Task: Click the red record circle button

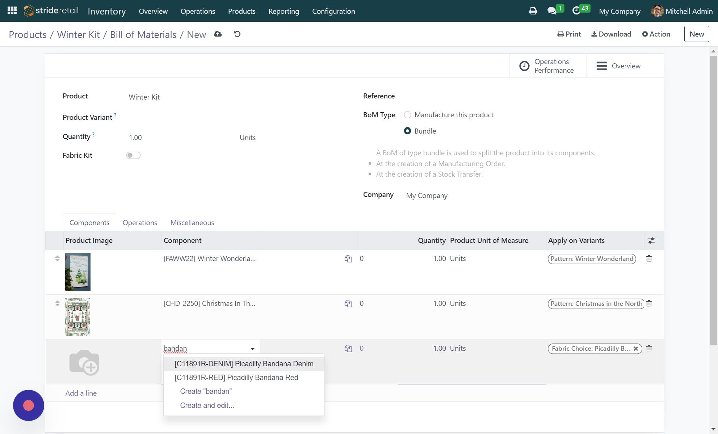Action: click(x=29, y=405)
